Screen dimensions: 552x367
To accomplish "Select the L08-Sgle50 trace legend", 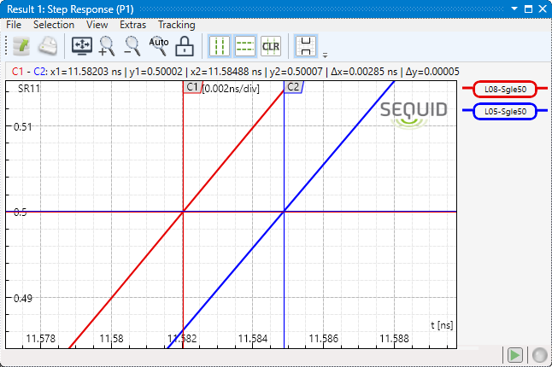I will coord(504,89).
